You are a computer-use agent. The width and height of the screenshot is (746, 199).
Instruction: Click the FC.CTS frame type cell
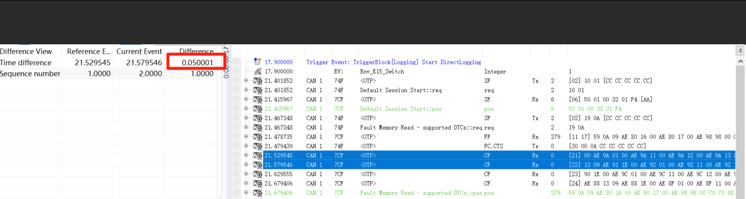pyautogui.click(x=493, y=146)
